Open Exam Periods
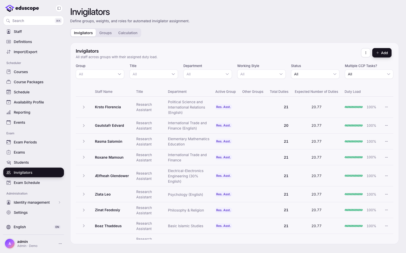 (x=33, y=142)
